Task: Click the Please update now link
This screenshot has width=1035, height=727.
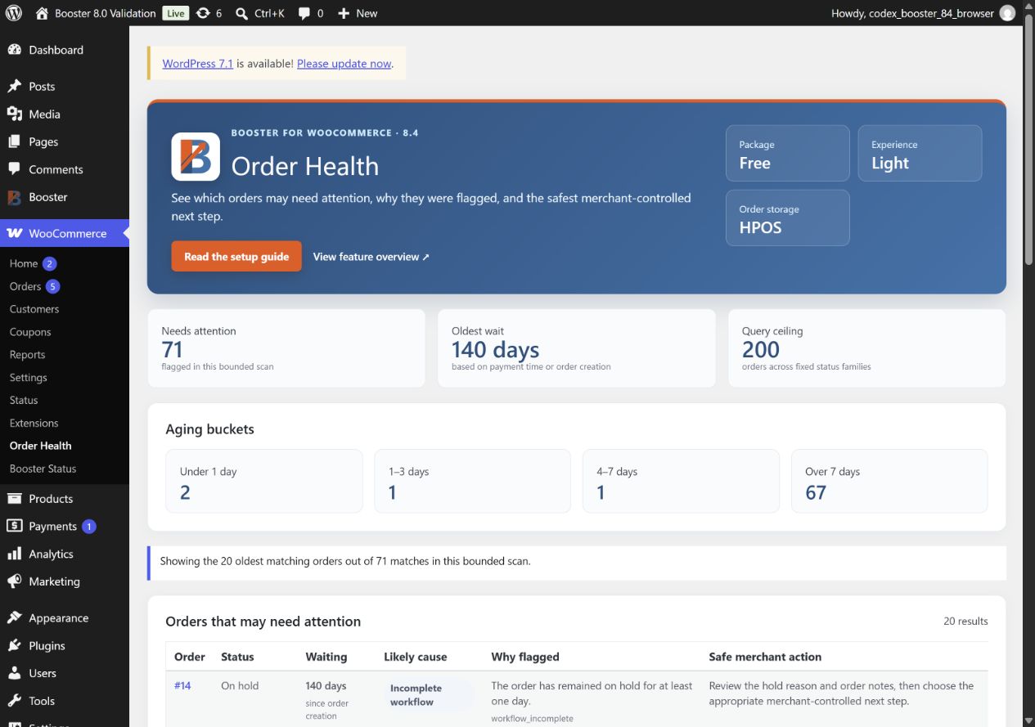Action: click(x=344, y=63)
